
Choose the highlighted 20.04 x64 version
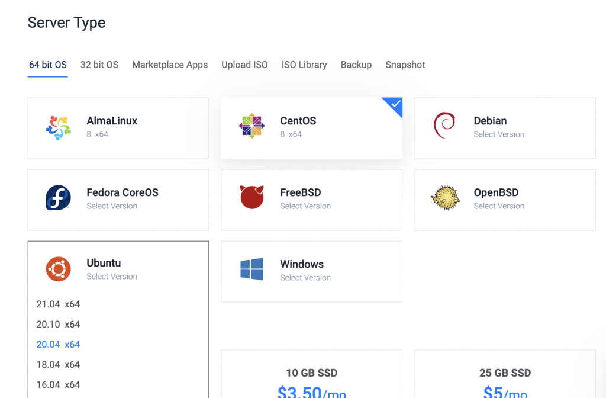tap(58, 345)
